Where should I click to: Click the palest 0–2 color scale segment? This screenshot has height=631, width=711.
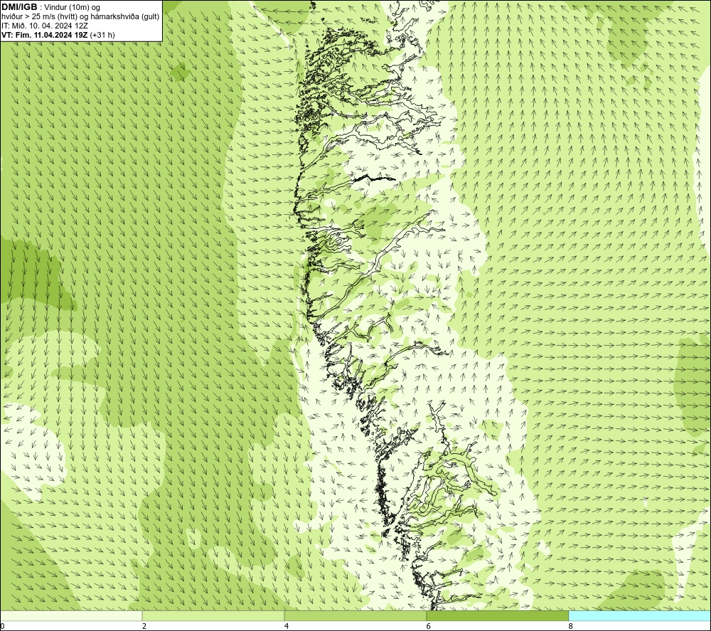(x=71, y=615)
